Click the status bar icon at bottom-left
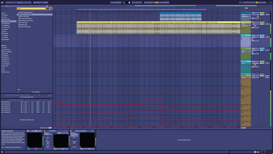Screen dimensions: 273x154 coord(2,152)
